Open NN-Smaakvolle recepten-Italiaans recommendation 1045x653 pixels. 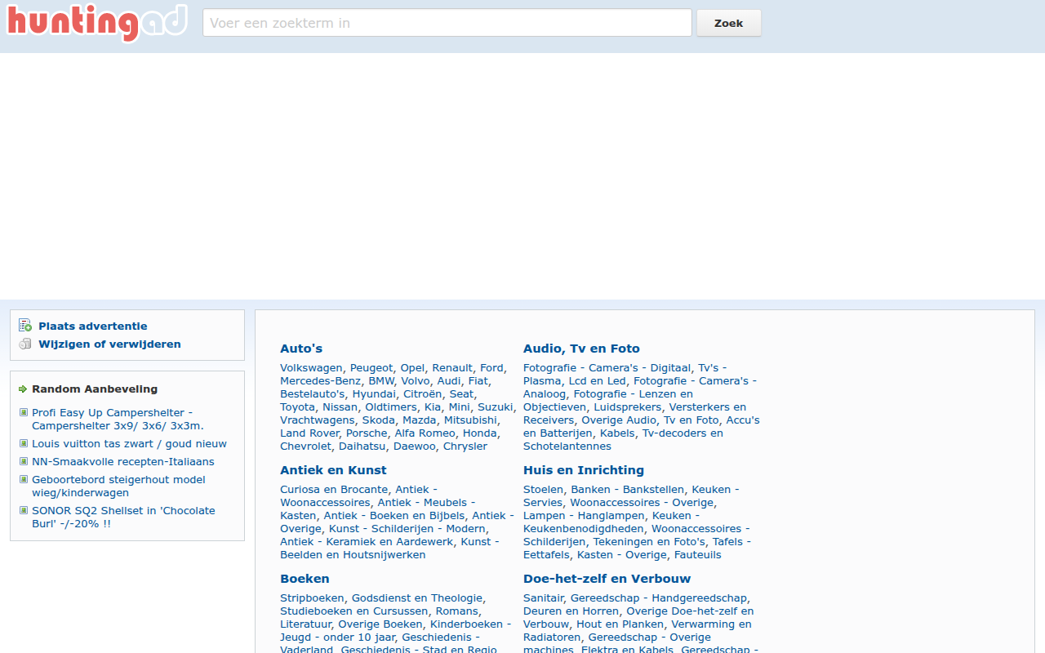pyautogui.click(x=123, y=462)
